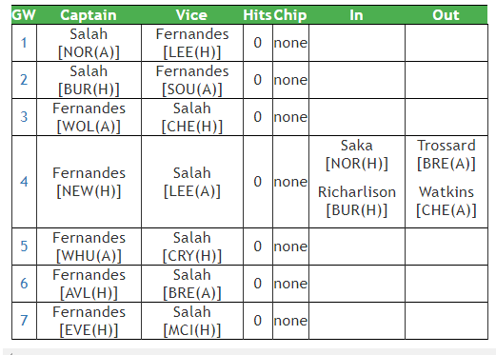Image resolution: width=496 pixels, height=355 pixels.
Task: Click the Vice column header
Action: [x=191, y=15]
